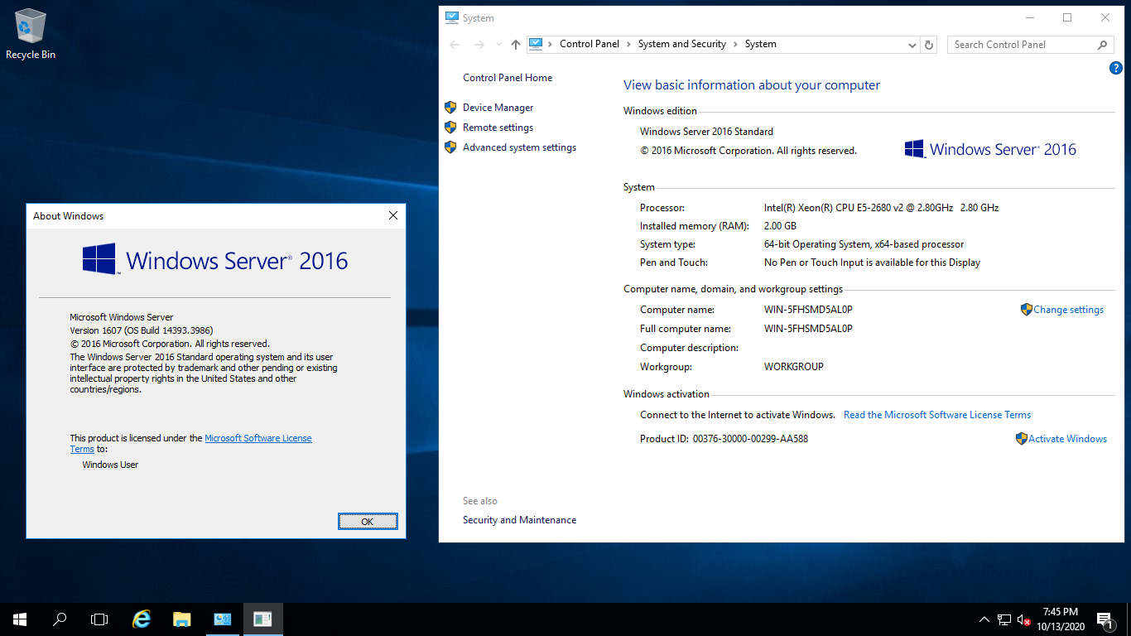The height and width of the screenshot is (636, 1131).
Task: Open Security and Maintenance link
Action: [x=519, y=520]
